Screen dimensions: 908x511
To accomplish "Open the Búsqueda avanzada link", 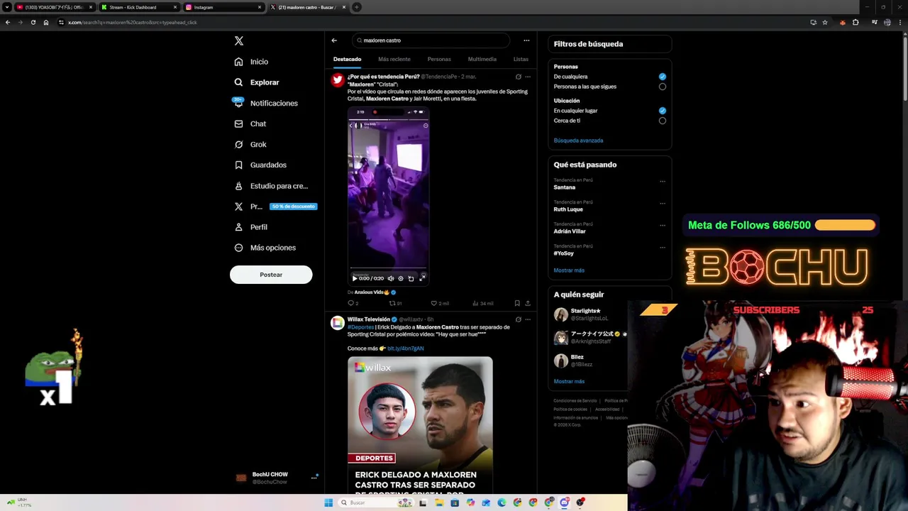I will [578, 141].
